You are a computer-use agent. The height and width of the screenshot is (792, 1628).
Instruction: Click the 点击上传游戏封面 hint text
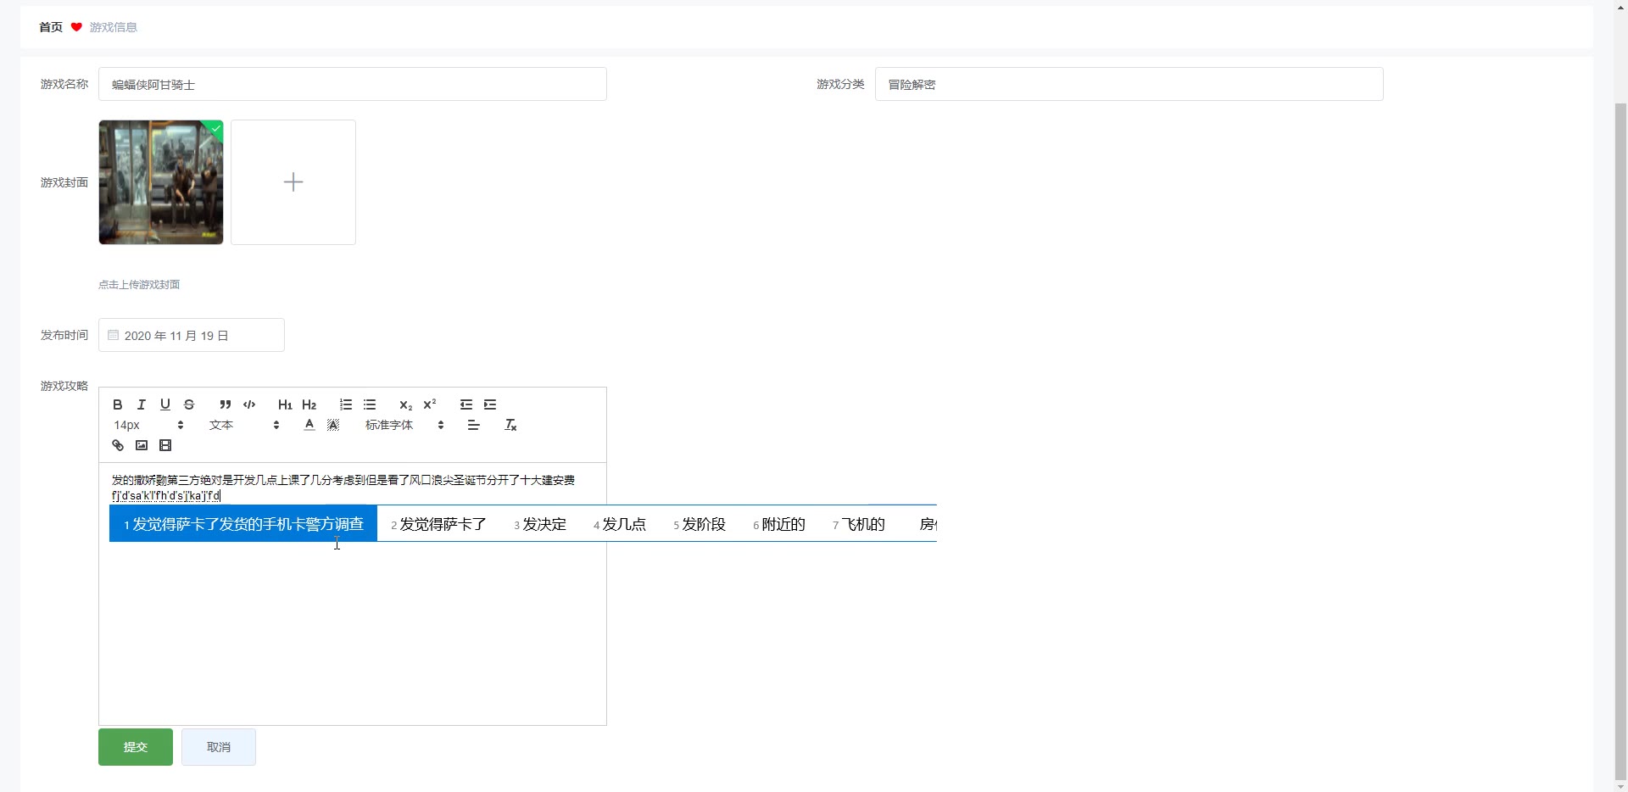coord(139,285)
